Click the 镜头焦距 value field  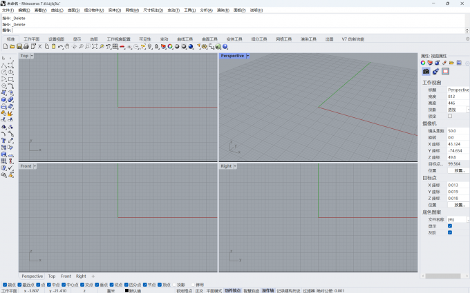(x=458, y=130)
